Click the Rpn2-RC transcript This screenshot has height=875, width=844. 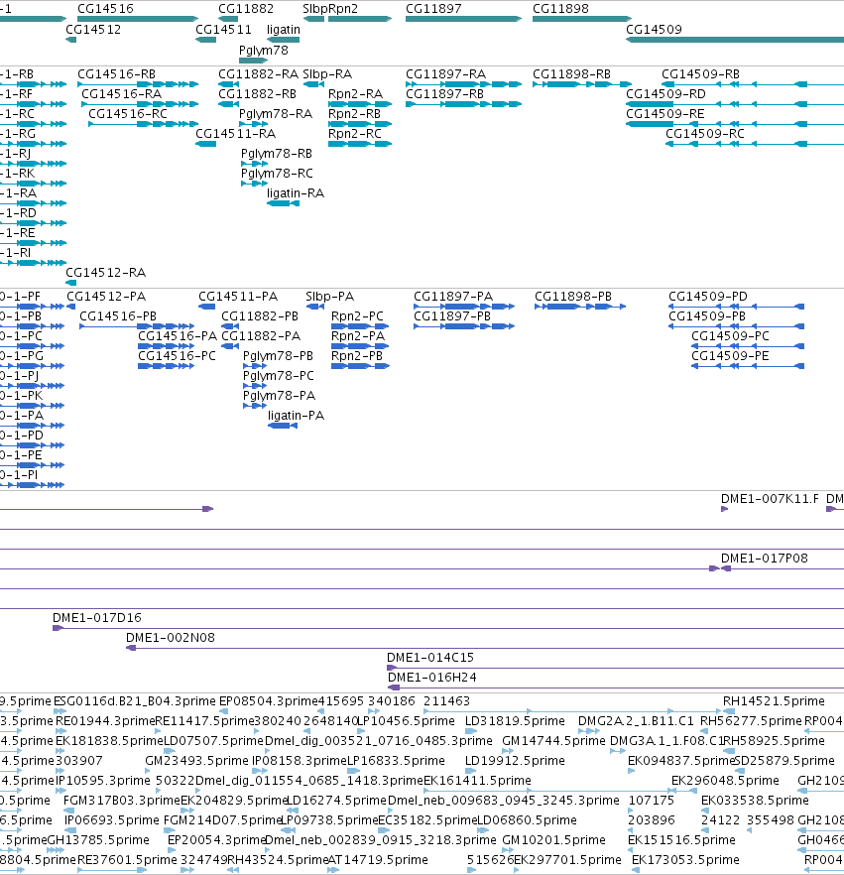[355, 134]
